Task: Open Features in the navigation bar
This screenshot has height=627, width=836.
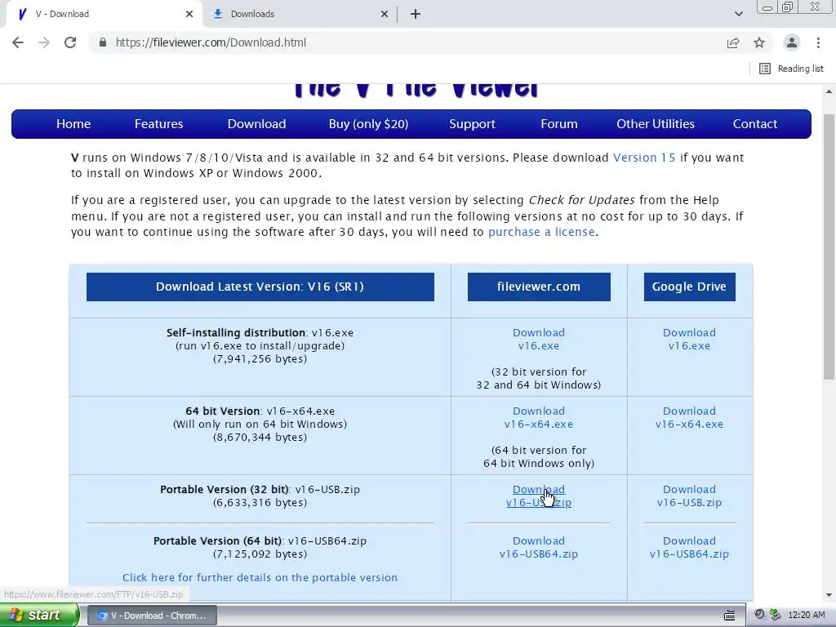Action: coord(158,124)
